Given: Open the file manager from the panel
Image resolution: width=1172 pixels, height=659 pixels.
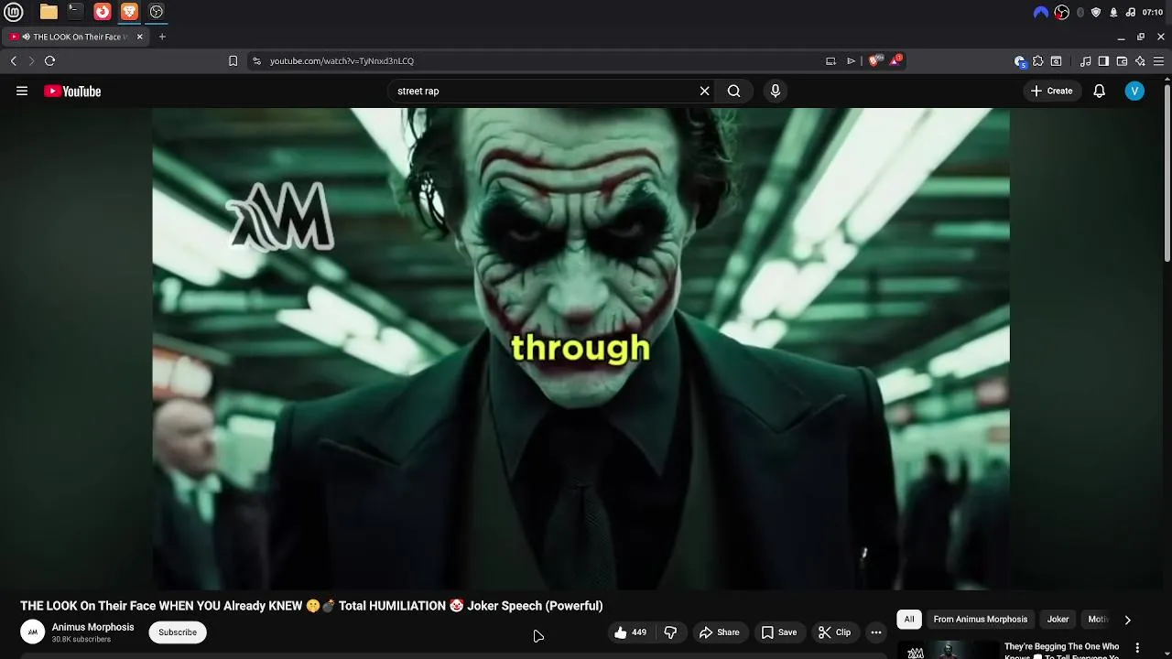Looking at the screenshot, I should coord(49,12).
